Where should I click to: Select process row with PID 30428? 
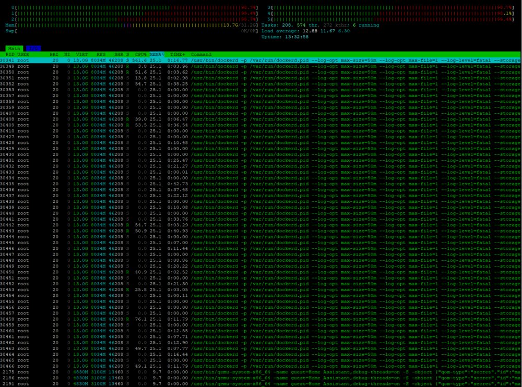point(260,143)
